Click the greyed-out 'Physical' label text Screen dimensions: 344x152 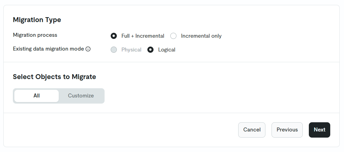[x=131, y=50]
